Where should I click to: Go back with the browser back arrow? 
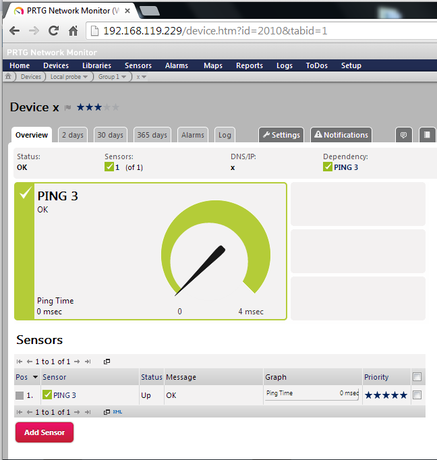[x=14, y=30]
